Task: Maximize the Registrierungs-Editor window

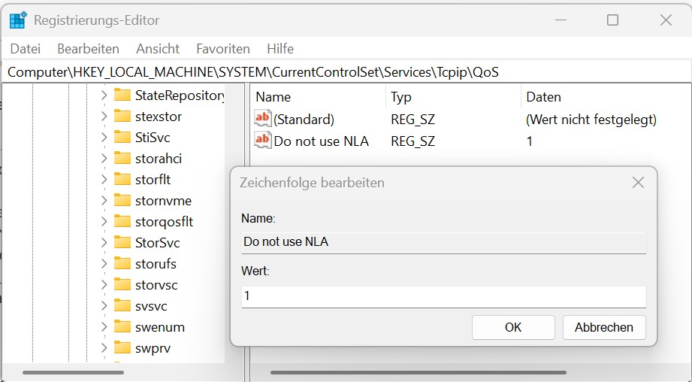Action: tap(612, 20)
